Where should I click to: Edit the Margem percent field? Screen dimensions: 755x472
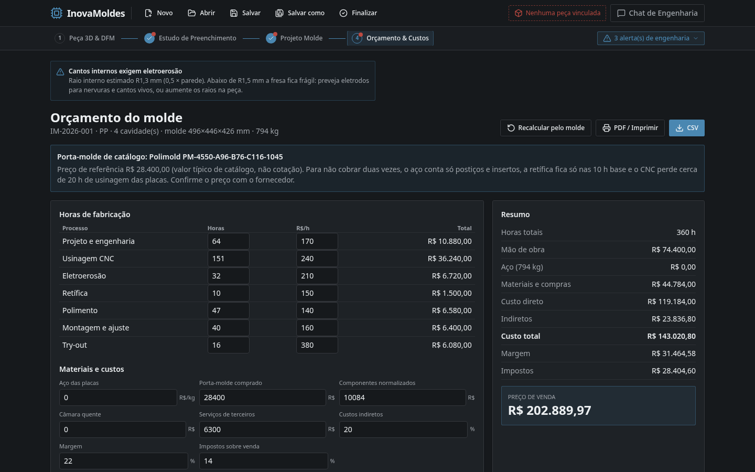pos(123,461)
